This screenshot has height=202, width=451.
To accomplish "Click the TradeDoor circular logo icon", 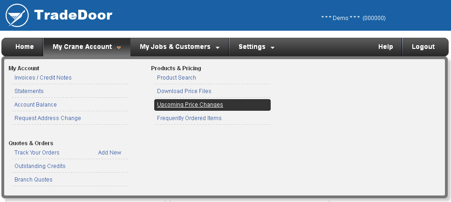I will 17,15.
